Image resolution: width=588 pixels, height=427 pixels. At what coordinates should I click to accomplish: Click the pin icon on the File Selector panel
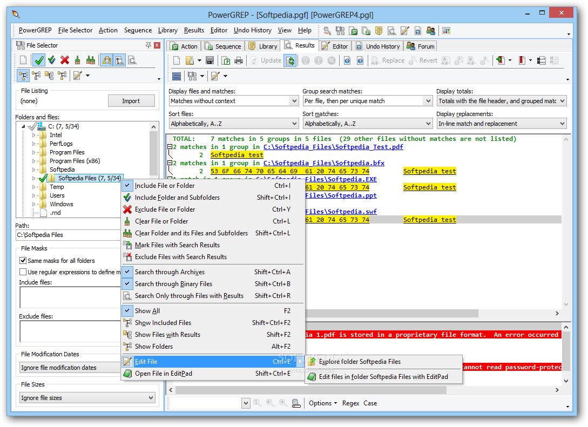(148, 45)
